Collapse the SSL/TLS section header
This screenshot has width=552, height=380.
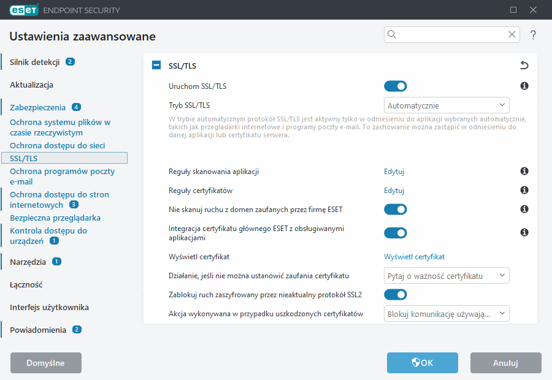(x=156, y=64)
